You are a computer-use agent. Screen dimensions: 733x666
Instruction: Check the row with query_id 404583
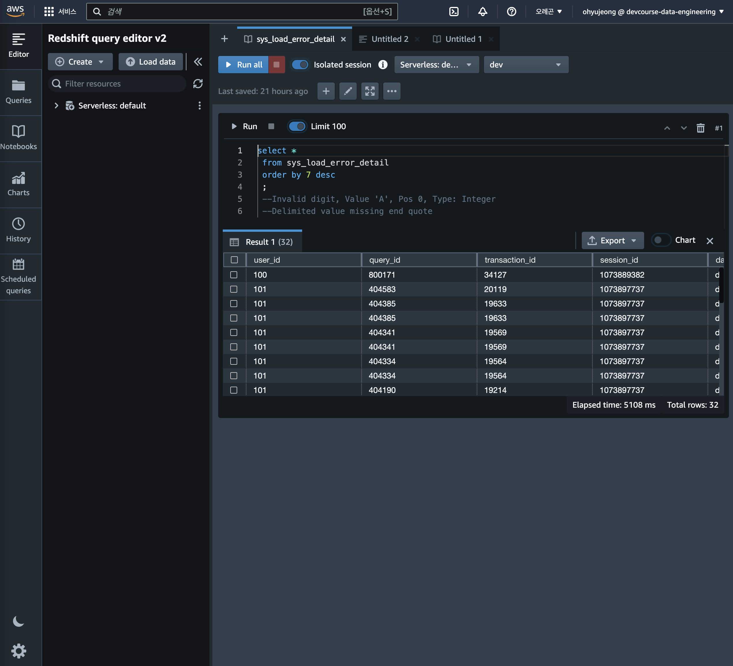(234, 289)
